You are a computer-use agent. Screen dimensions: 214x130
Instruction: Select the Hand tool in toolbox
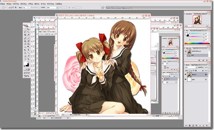(25, 59)
